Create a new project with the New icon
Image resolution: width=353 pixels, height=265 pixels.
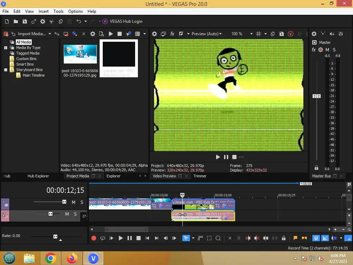point(7,21)
